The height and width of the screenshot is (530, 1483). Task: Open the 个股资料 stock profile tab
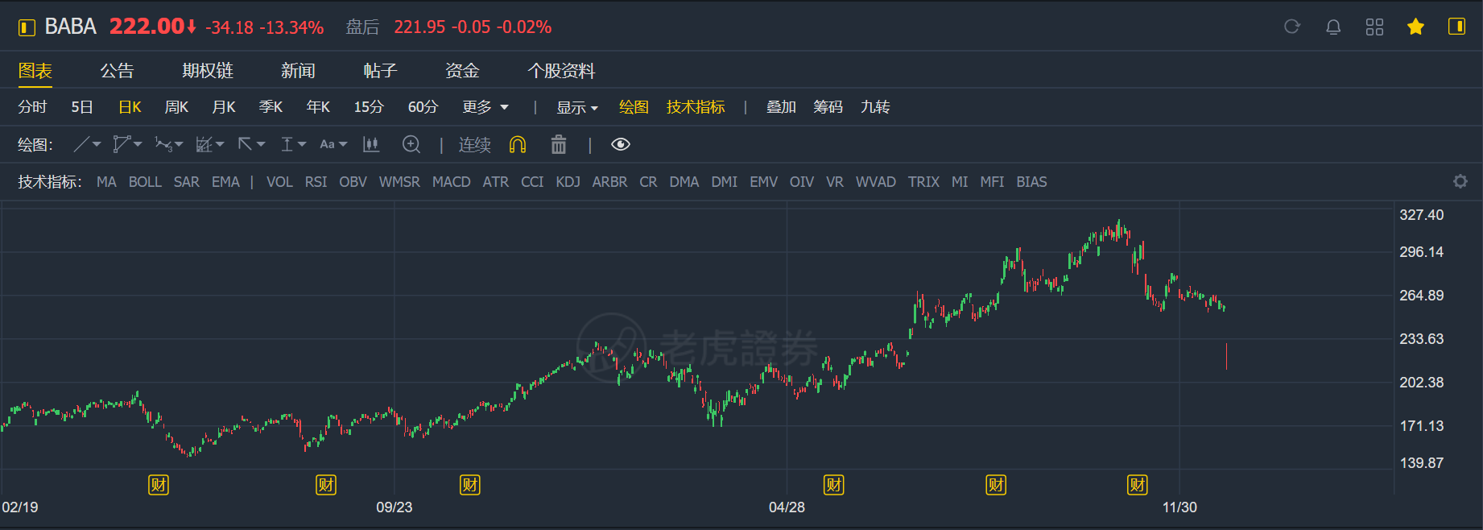[x=561, y=71]
